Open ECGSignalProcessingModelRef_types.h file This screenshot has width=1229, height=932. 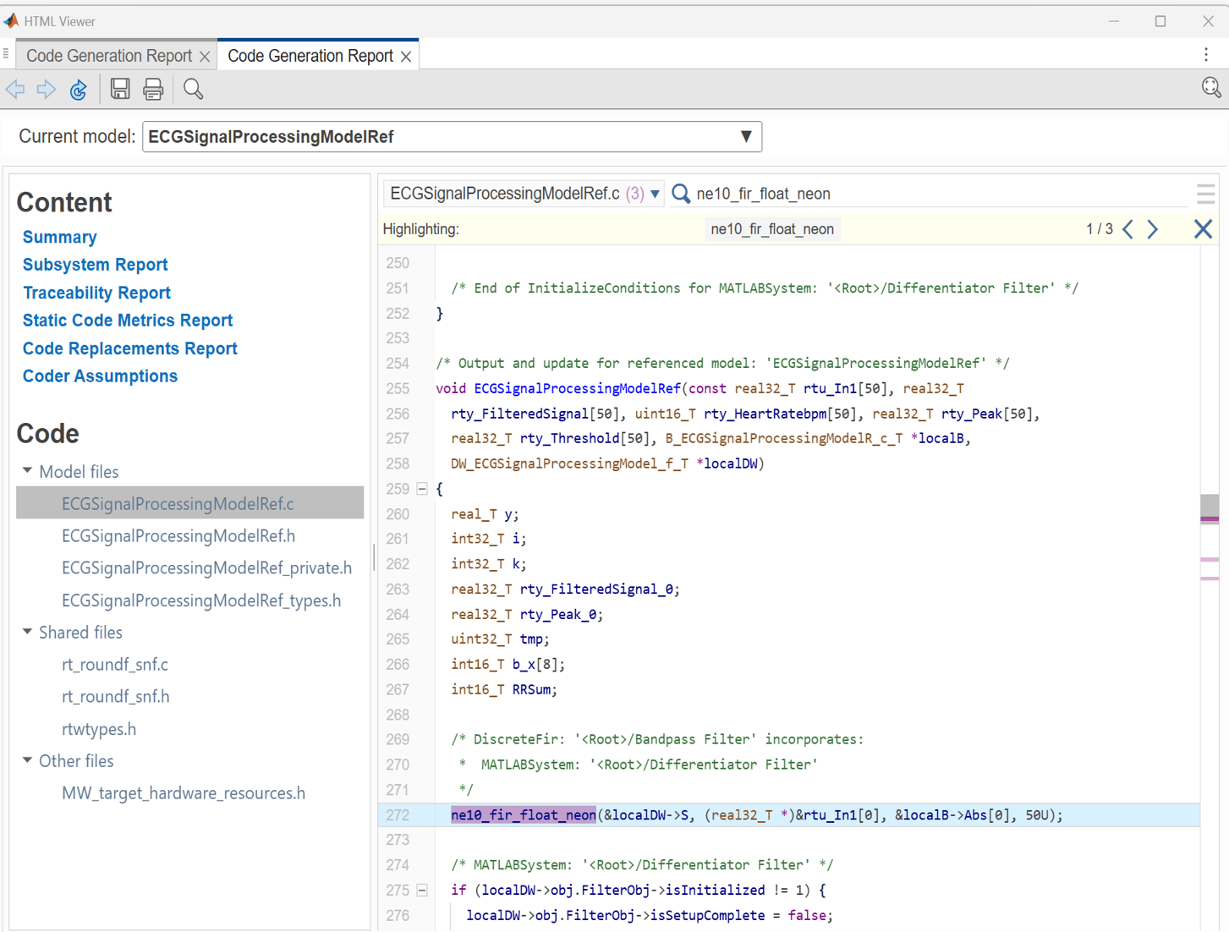point(201,600)
